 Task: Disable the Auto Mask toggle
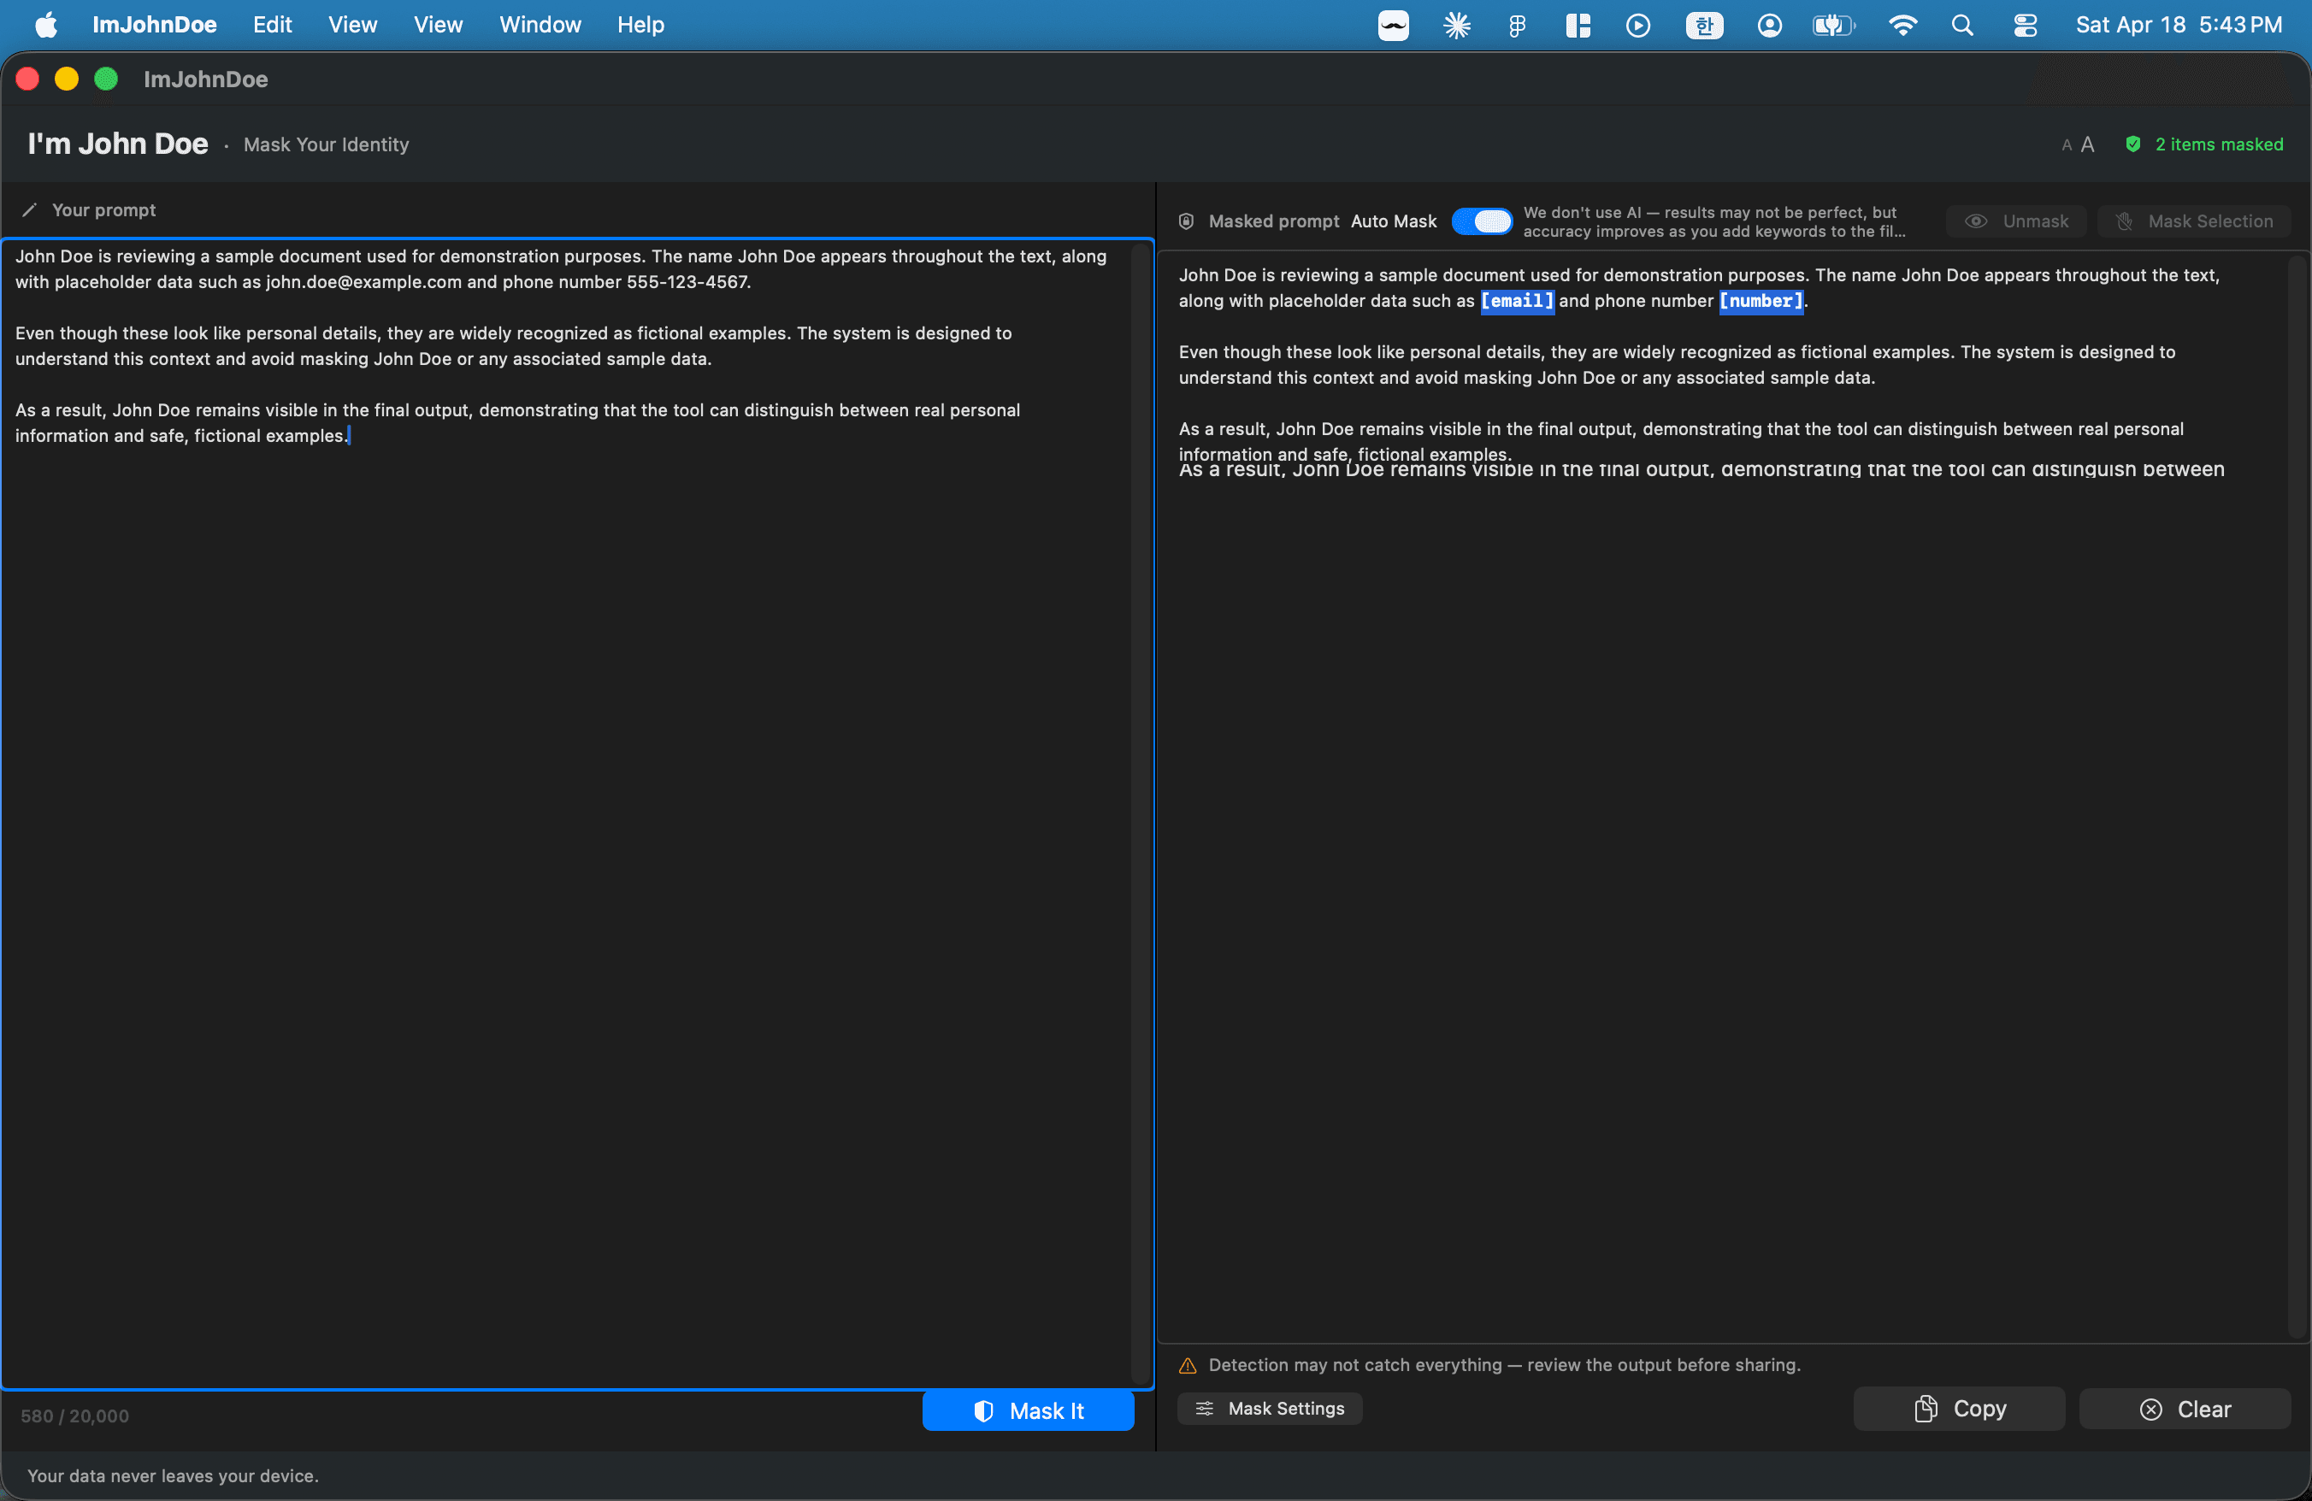coord(1480,221)
